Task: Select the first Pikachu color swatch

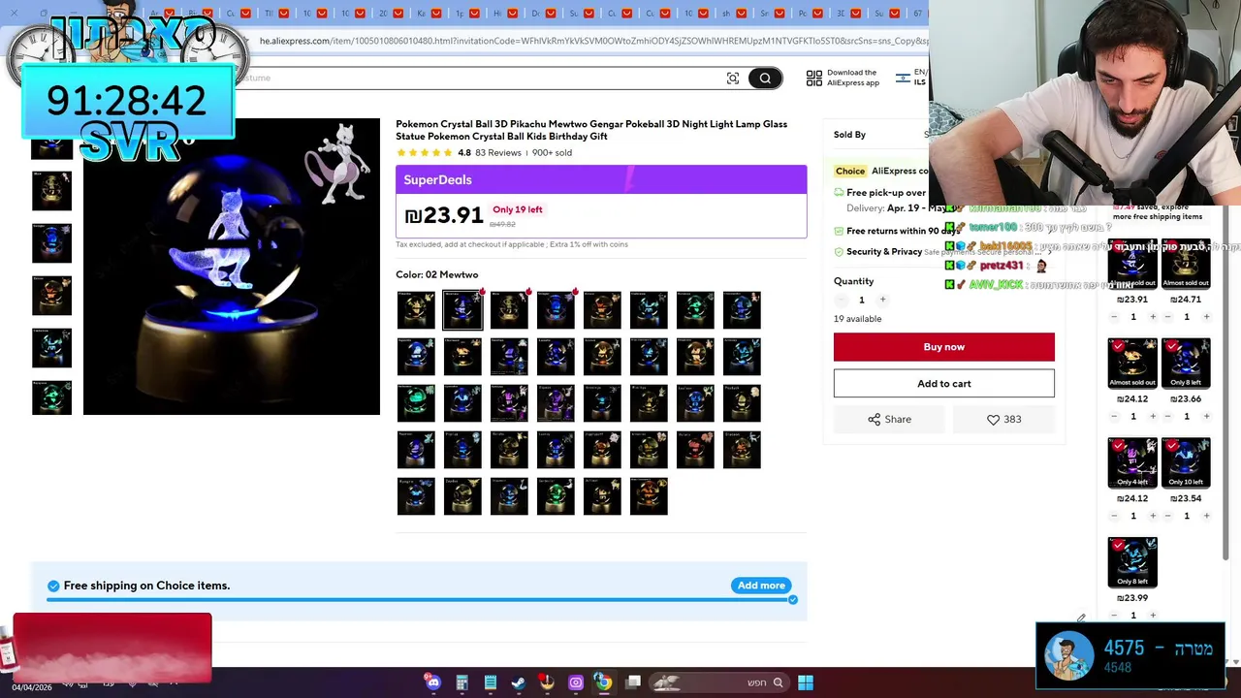Action: 416,309
